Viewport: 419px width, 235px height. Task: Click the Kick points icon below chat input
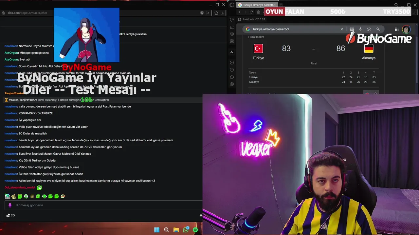point(8,215)
